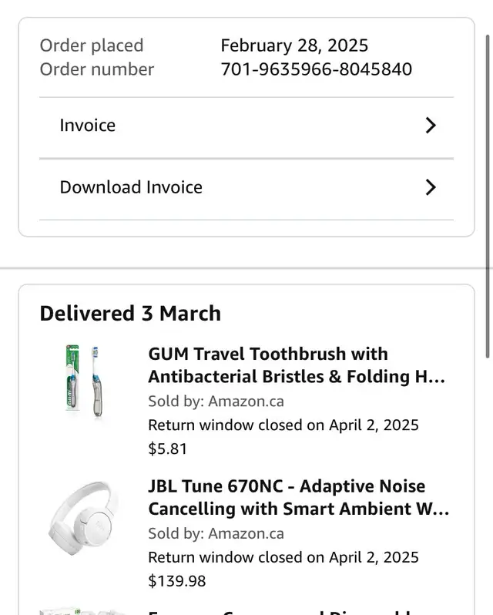Open the GUM Travel Toothbrush product image
The width and height of the screenshot is (493, 615).
(x=84, y=381)
